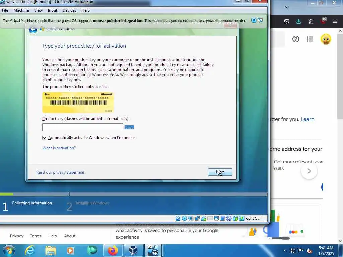Open the extension icon with 30 badge
Screen dimensions: 343x257
[x=323, y=21]
